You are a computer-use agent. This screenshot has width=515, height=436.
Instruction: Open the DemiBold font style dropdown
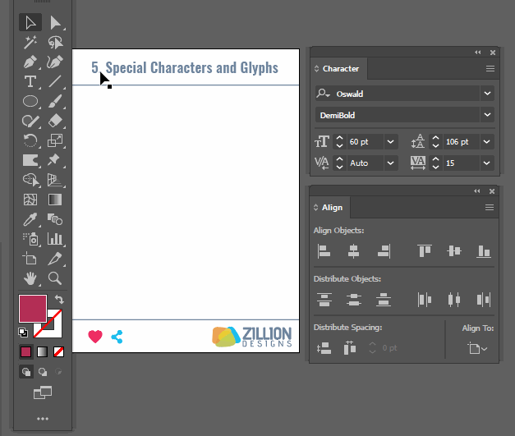pyautogui.click(x=488, y=116)
